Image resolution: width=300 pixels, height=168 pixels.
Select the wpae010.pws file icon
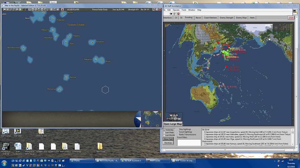(x=53, y=148)
